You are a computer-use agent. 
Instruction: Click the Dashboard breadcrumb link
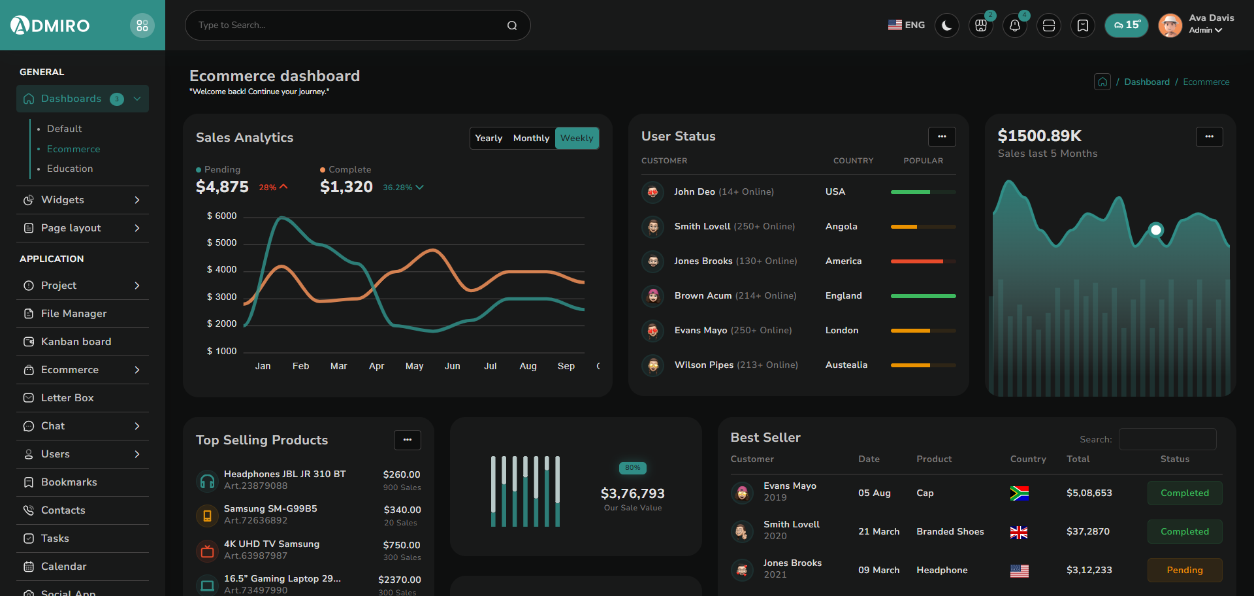[x=1146, y=82]
